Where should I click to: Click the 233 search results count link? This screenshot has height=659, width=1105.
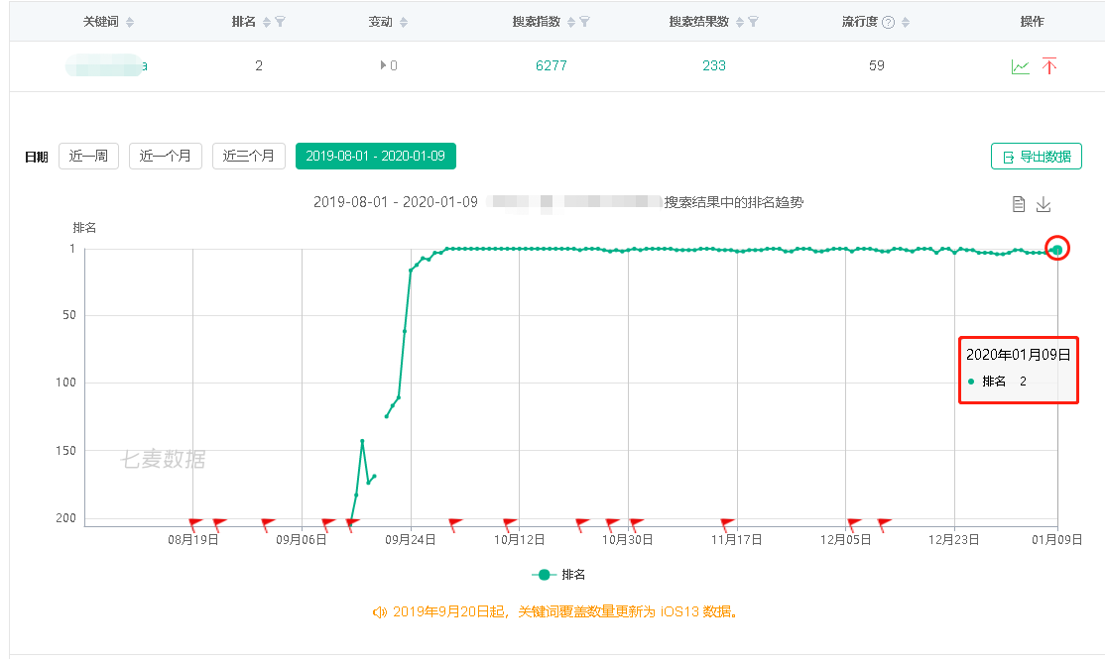(716, 66)
